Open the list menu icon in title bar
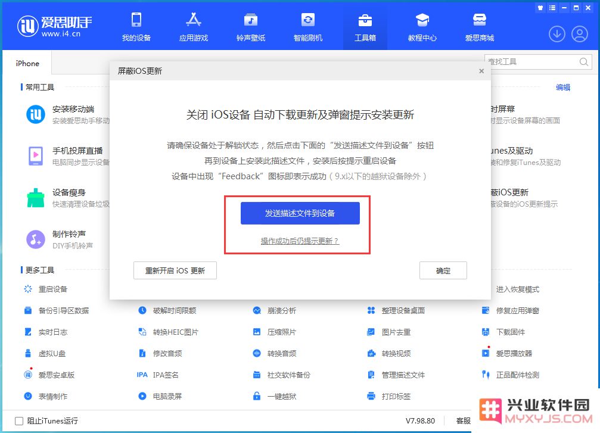Screen dimensions: 600x433 pos(552,8)
